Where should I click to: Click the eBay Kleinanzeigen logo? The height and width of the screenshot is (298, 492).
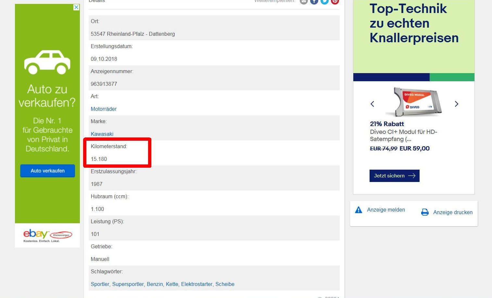pos(47,235)
